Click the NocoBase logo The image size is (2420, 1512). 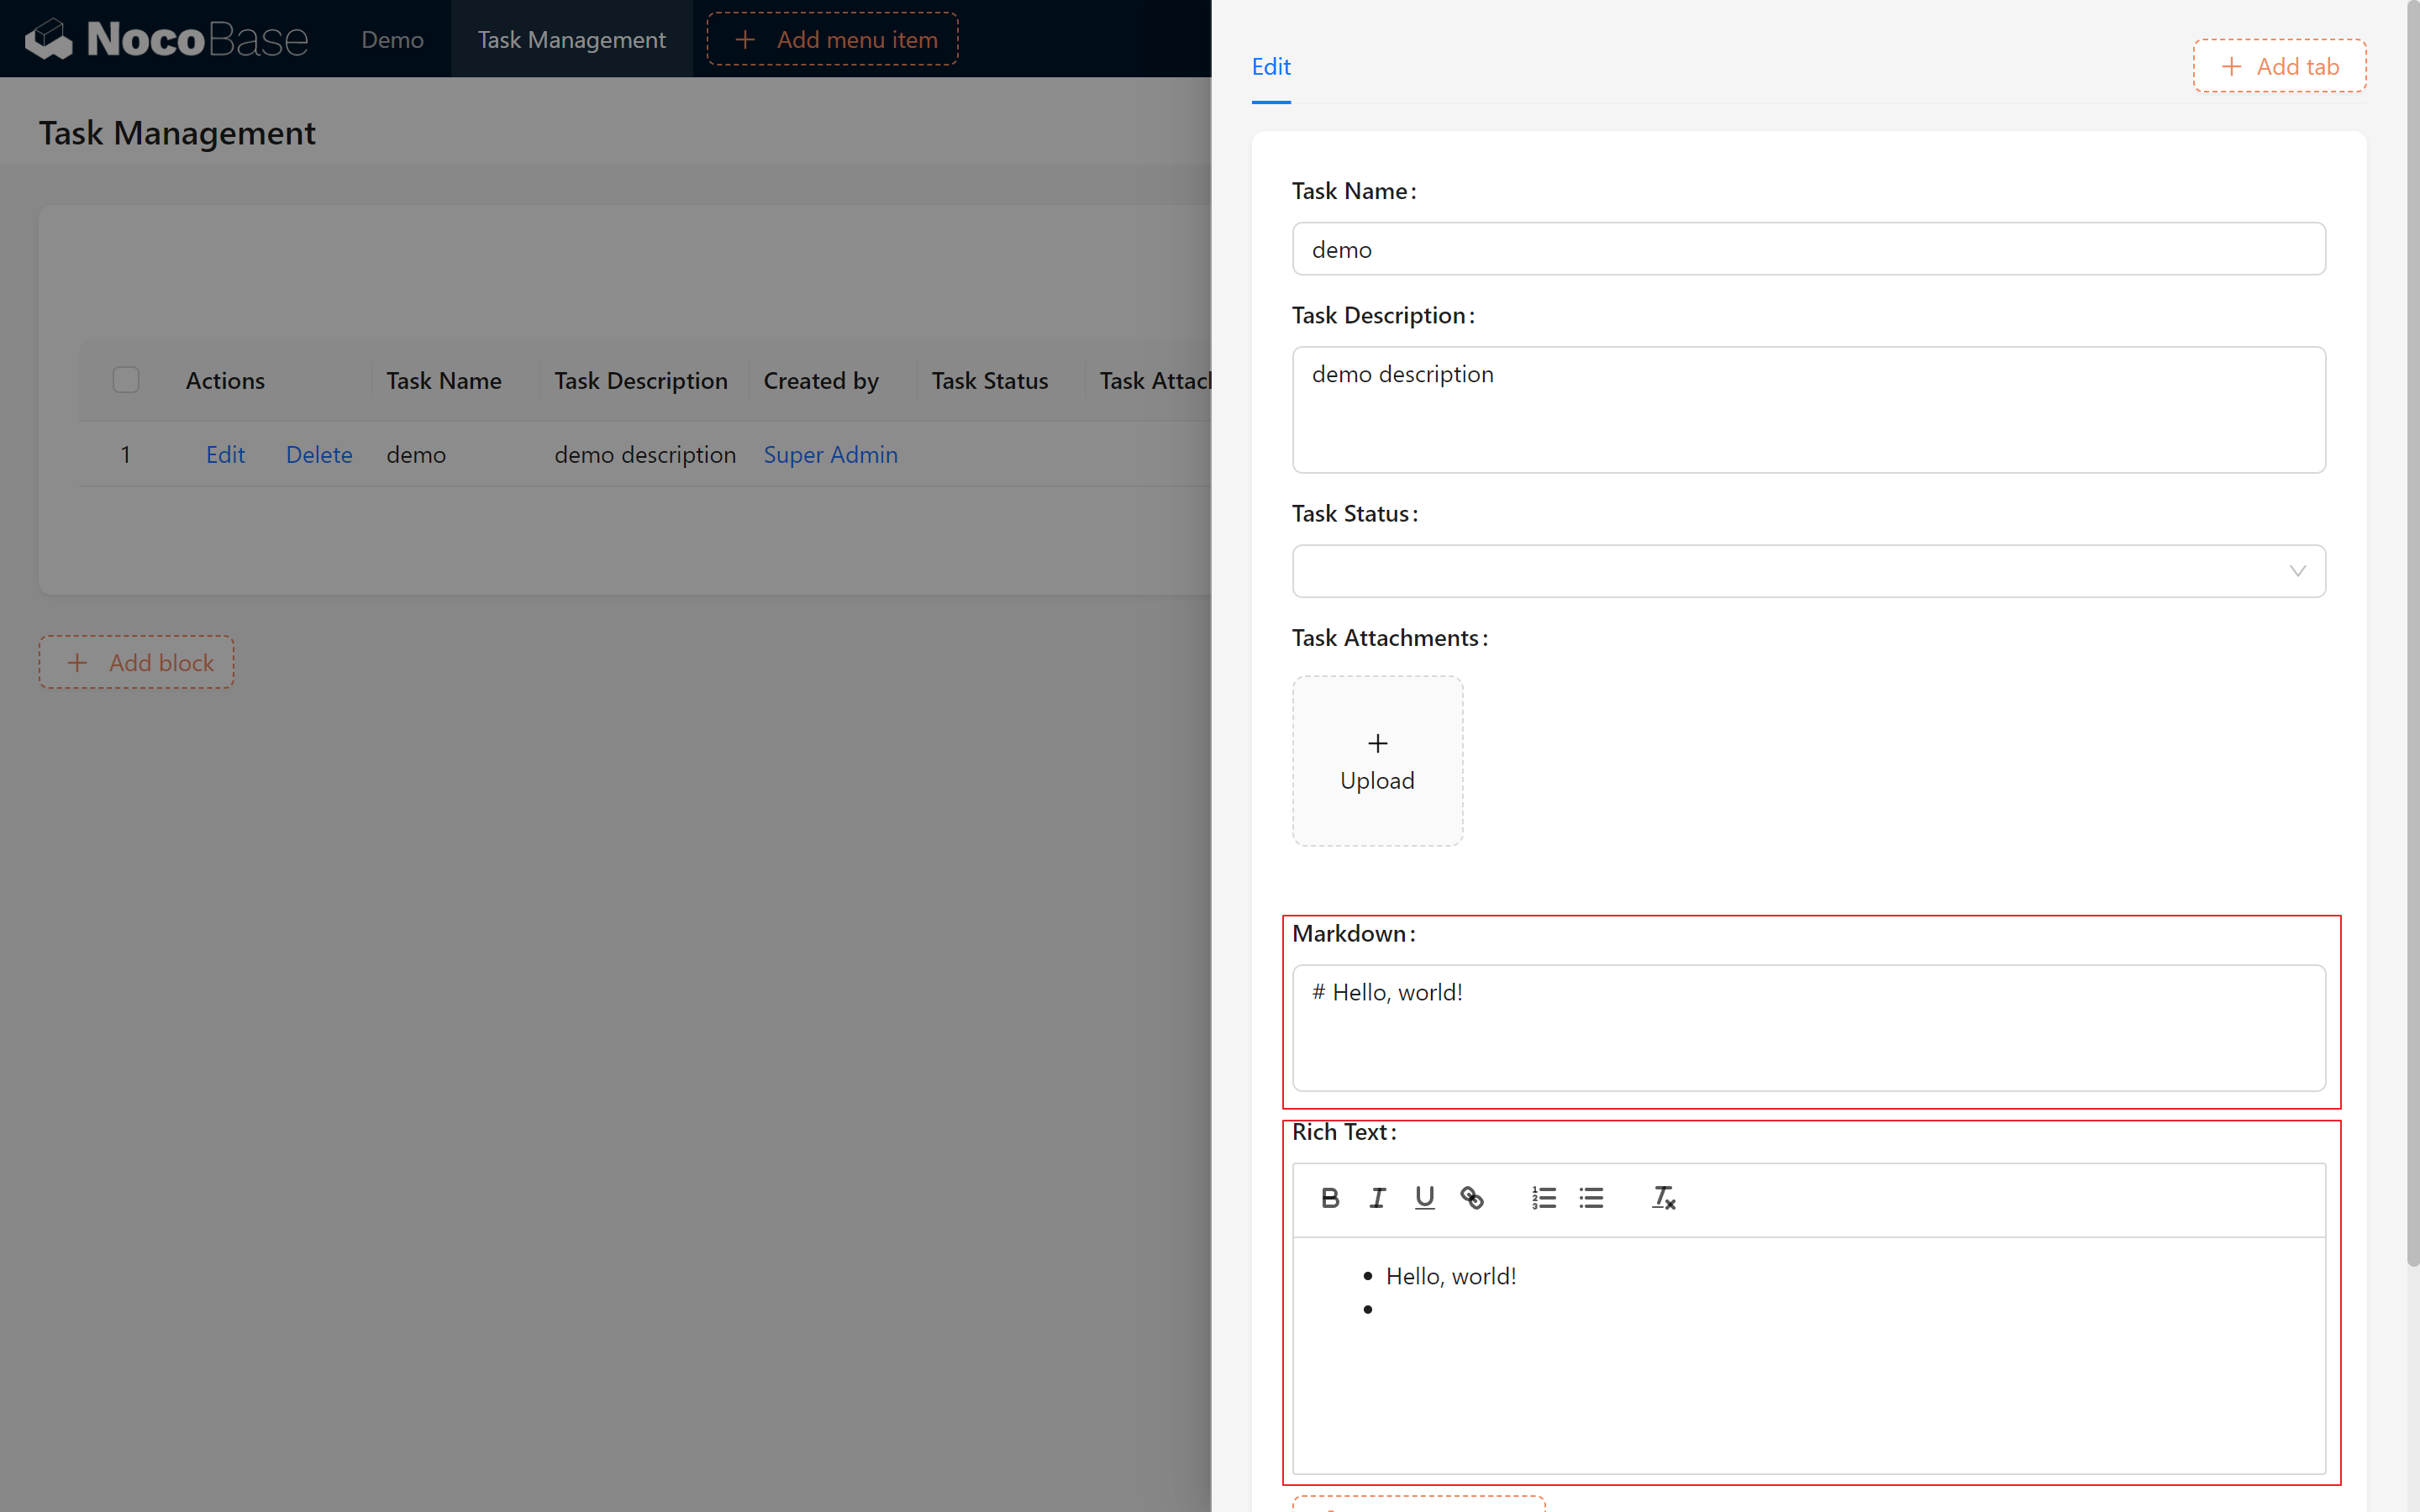pos(167,39)
